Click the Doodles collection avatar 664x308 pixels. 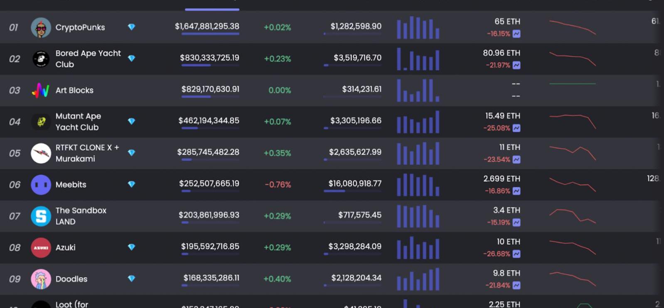(x=41, y=279)
